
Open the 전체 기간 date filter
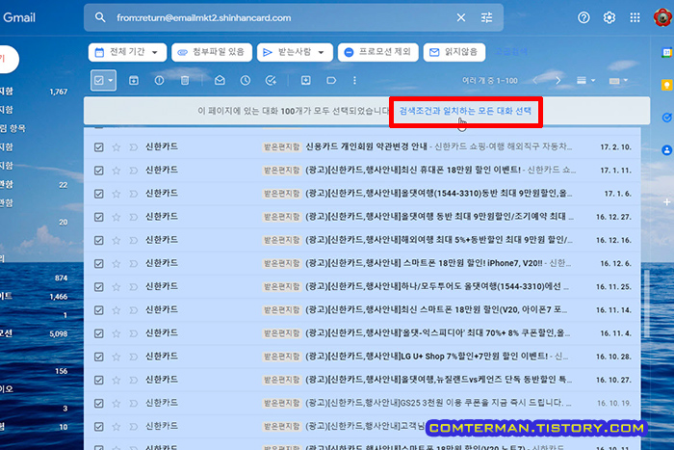click(x=127, y=52)
